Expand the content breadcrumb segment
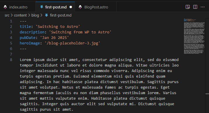This screenshot has height=113, width=209. 20,15
